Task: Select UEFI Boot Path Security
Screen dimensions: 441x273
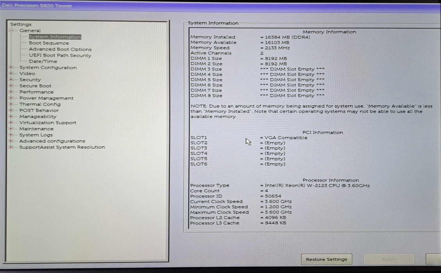Action: click(x=60, y=55)
